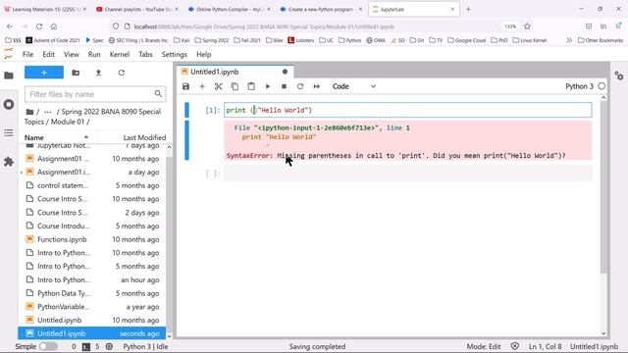Interrupt the kernel with stop icon
628x353 pixels.
(x=284, y=86)
